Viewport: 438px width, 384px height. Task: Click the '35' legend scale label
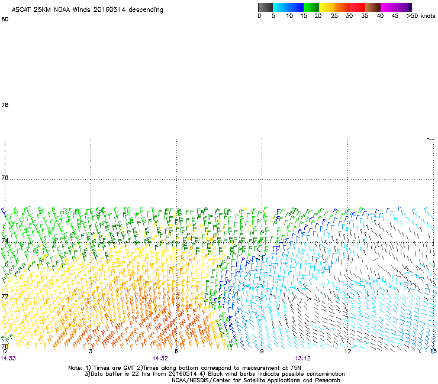pos(365,16)
